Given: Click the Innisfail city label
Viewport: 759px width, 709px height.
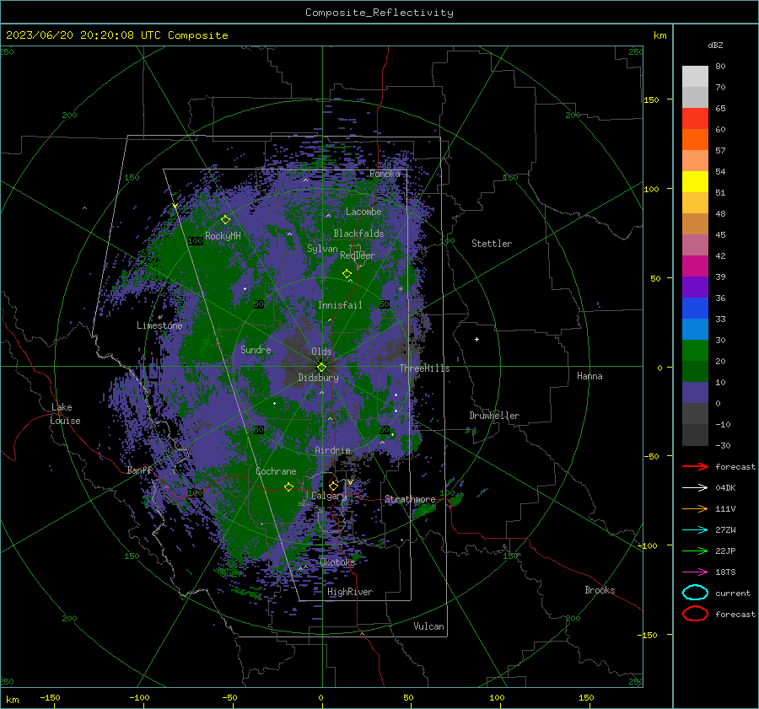Looking at the screenshot, I should click(340, 305).
